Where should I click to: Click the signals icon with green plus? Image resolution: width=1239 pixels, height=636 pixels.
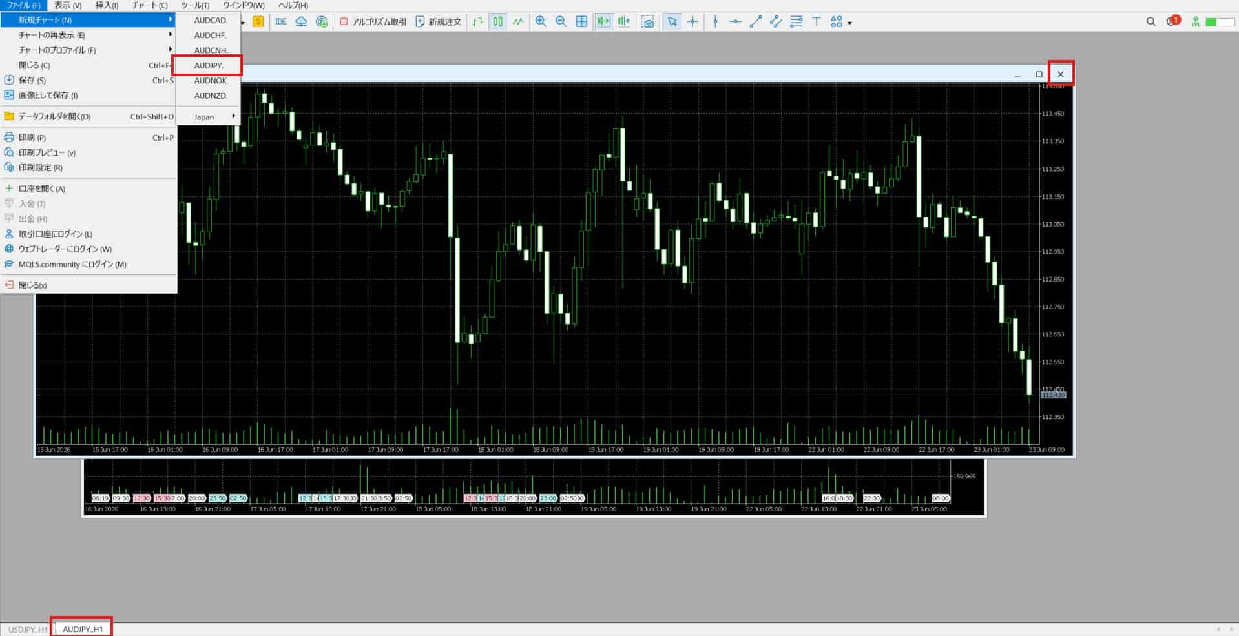coord(322,22)
